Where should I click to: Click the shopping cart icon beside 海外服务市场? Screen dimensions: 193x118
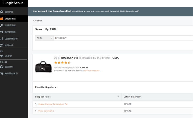(x=2, y=73)
